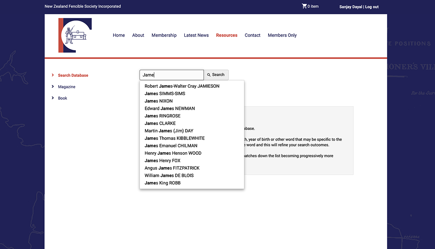The width and height of the screenshot is (435, 249).
Task: Choose James Thomas KIBBLEWHITE from dropdown
Action: click(x=174, y=138)
